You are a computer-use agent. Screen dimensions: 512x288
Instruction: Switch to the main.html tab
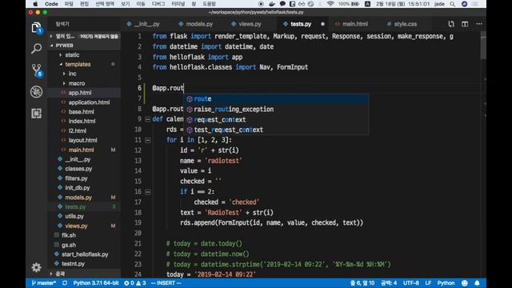tap(355, 24)
